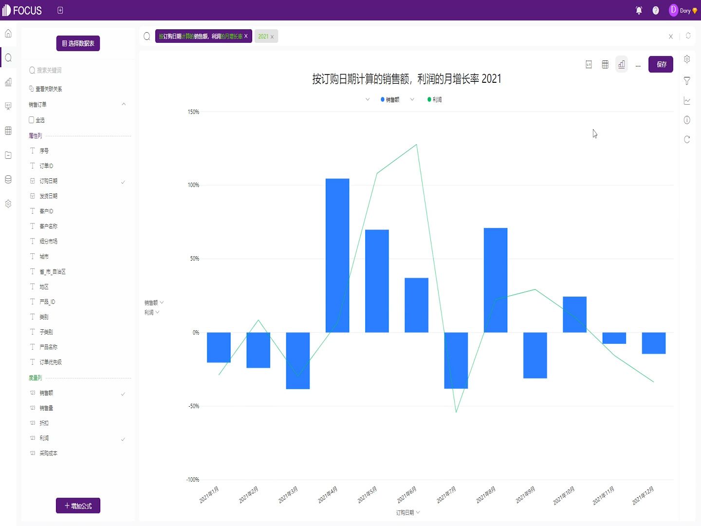Viewport: 701px width, 526px height.
Task: Open the 销售额 y-axis dropdown
Action: [162, 302]
